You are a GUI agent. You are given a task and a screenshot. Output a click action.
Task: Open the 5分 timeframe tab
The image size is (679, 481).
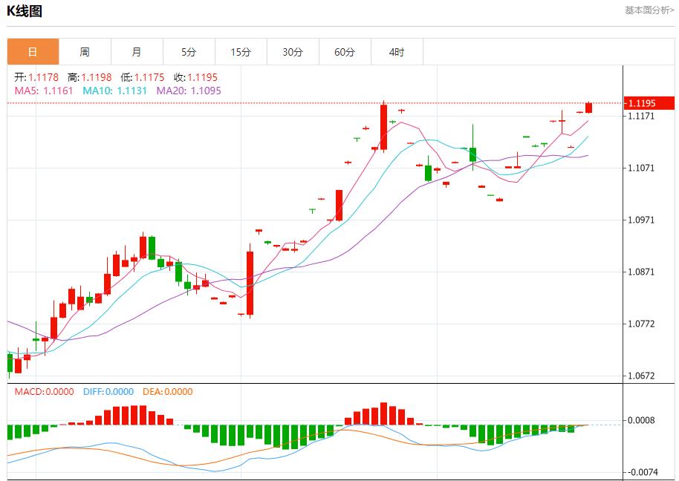click(189, 52)
